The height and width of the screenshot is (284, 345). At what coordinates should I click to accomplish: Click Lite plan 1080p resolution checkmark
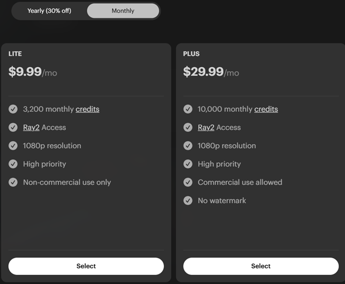point(13,146)
